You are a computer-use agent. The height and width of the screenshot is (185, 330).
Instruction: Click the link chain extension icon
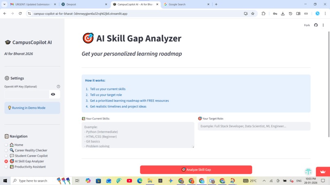306,13
